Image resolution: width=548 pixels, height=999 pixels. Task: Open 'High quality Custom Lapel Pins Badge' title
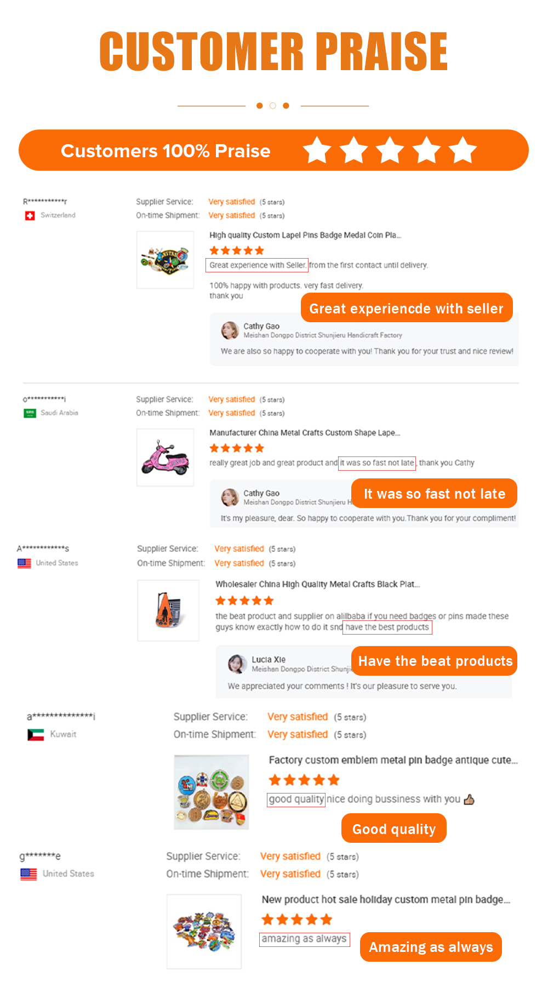pos(305,236)
